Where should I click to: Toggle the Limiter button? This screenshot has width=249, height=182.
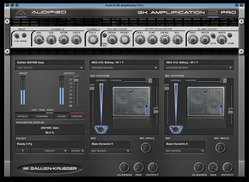point(77,116)
